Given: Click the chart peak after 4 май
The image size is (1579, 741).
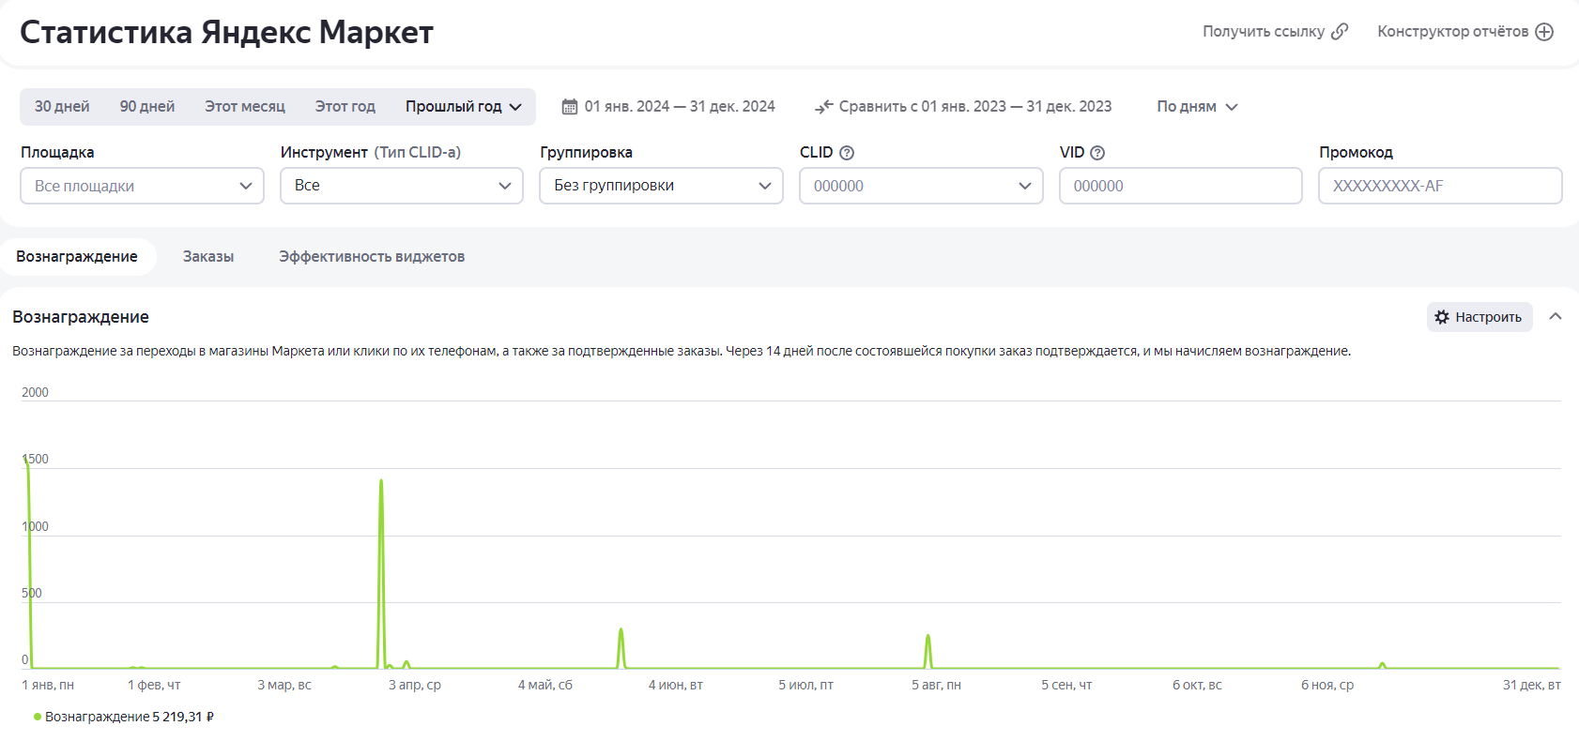Looking at the screenshot, I should click(x=621, y=630).
